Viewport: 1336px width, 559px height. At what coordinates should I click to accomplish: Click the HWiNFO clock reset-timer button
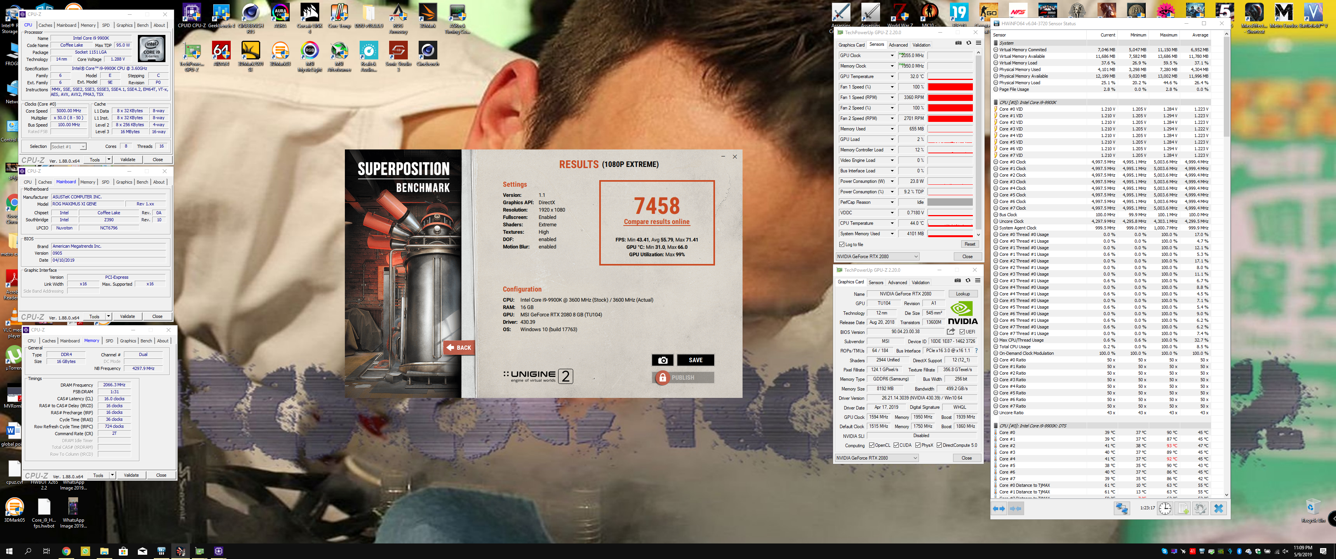[1165, 509]
